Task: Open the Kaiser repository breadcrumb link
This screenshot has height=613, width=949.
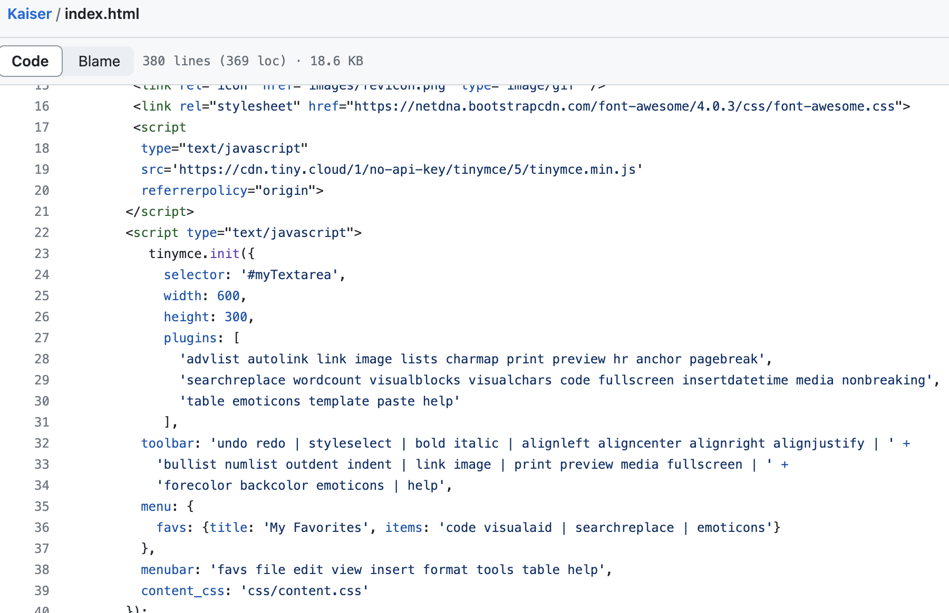Action: 30,14
